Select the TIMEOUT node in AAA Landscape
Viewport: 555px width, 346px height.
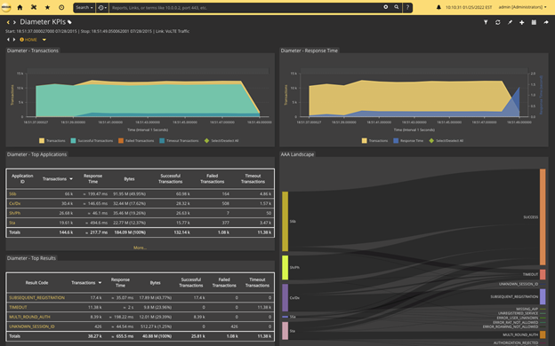pyautogui.click(x=543, y=274)
